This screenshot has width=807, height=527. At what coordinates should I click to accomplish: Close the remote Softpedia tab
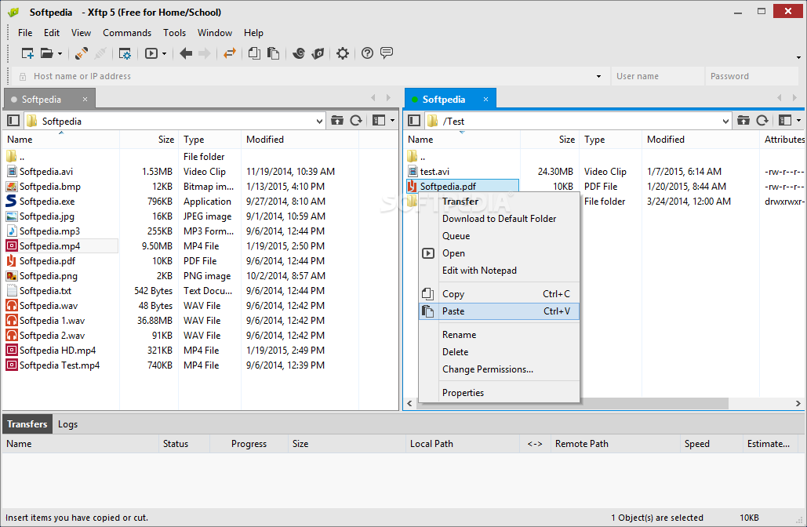[485, 100]
